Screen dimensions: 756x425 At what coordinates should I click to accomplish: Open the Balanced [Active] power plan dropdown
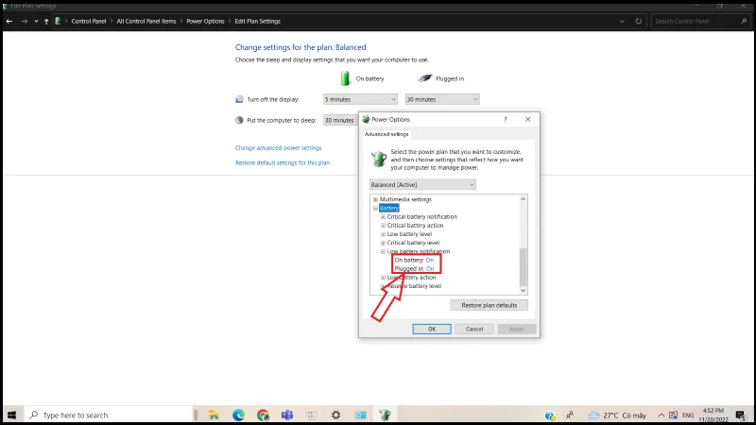[422, 185]
